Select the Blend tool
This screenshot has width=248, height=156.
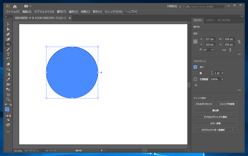coord(8,89)
